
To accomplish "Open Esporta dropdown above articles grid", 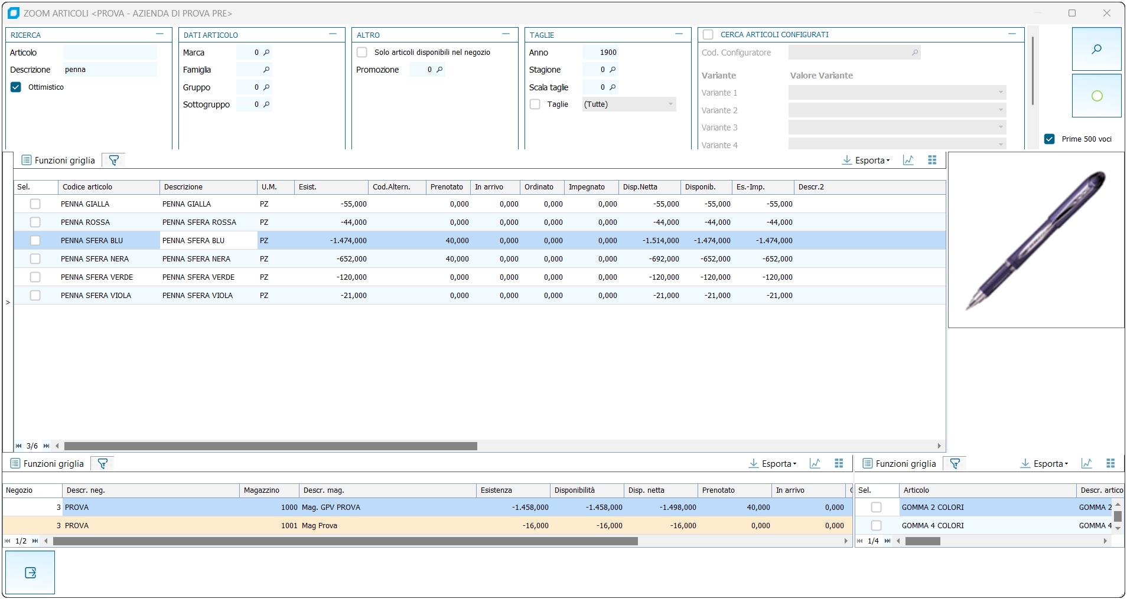I will [x=866, y=160].
